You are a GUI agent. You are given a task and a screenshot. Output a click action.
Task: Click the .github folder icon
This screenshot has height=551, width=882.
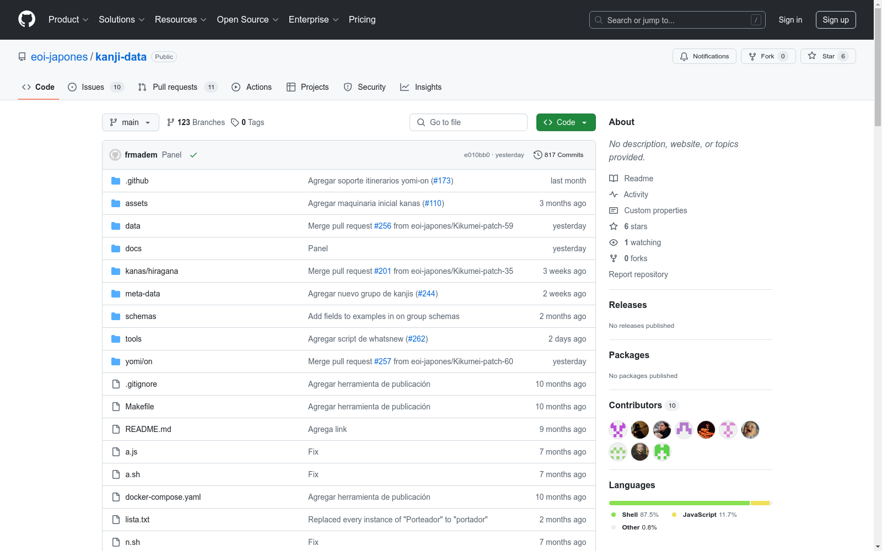116,181
